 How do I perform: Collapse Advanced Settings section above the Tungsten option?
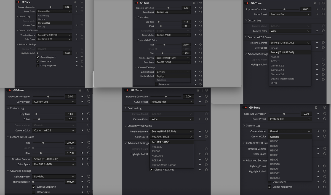tap(136, 67)
